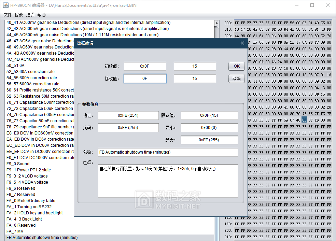Select the highlighted 0F byte in the hex view
Image resolution: width=336 pixels, height=241 pixels.
point(305,120)
